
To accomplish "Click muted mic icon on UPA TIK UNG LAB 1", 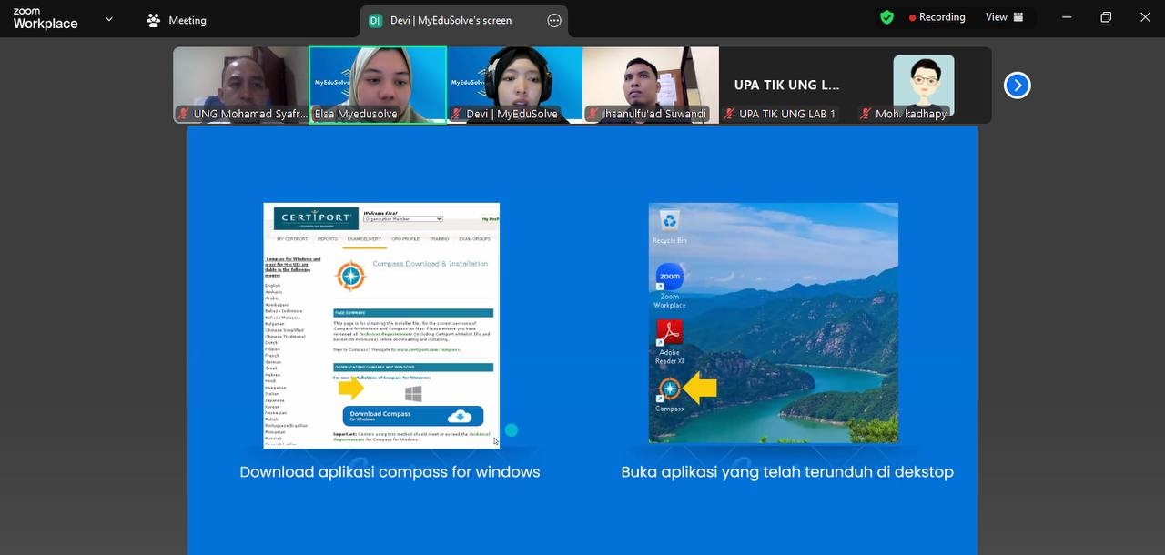I will (x=730, y=114).
